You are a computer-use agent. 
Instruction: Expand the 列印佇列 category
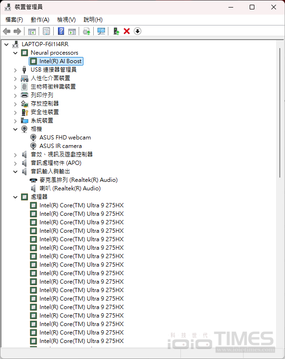click(16, 96)
